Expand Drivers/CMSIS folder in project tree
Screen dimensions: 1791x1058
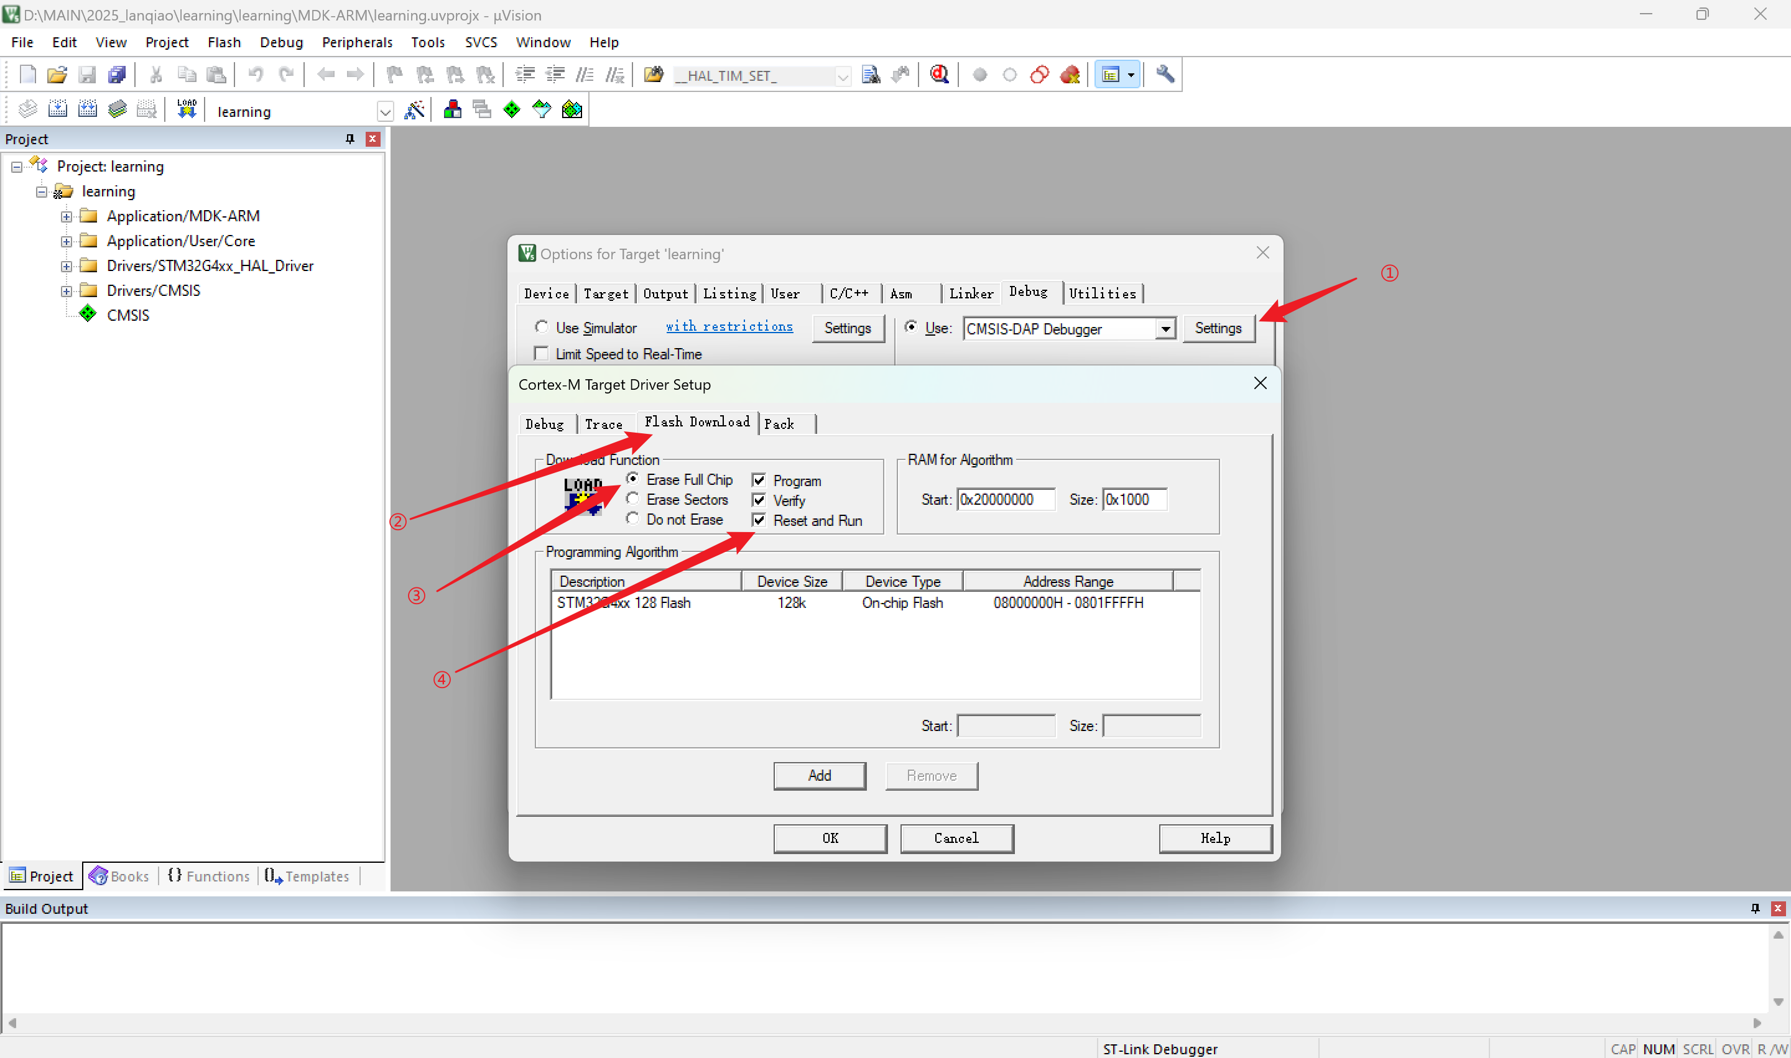click(x=67, y=291)
